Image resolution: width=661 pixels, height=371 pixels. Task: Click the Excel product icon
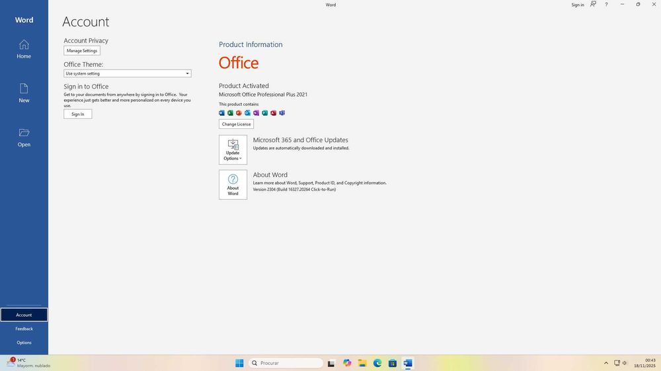pyautogui.click(x=230, y=113)
